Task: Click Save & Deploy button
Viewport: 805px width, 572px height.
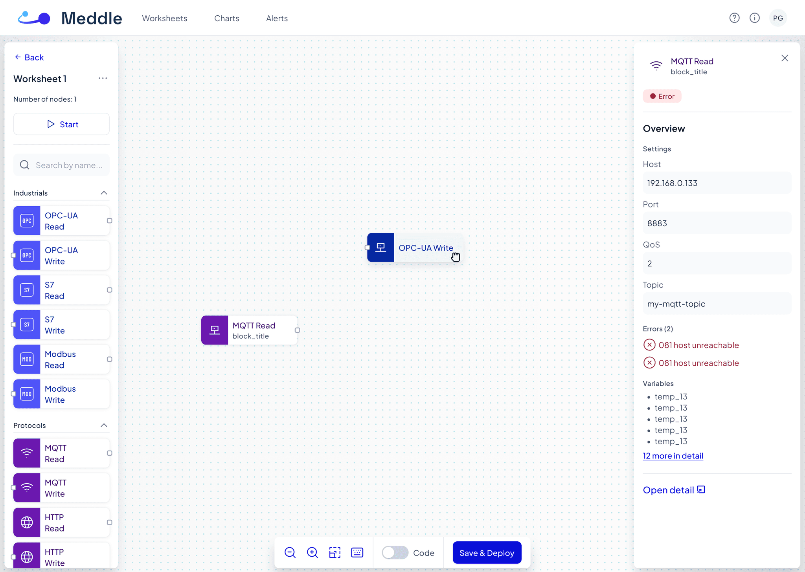Action: click(487, 553)
